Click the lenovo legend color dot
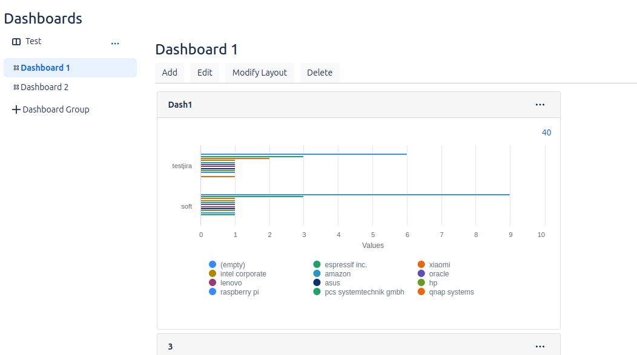 click(x=213, y=283)
